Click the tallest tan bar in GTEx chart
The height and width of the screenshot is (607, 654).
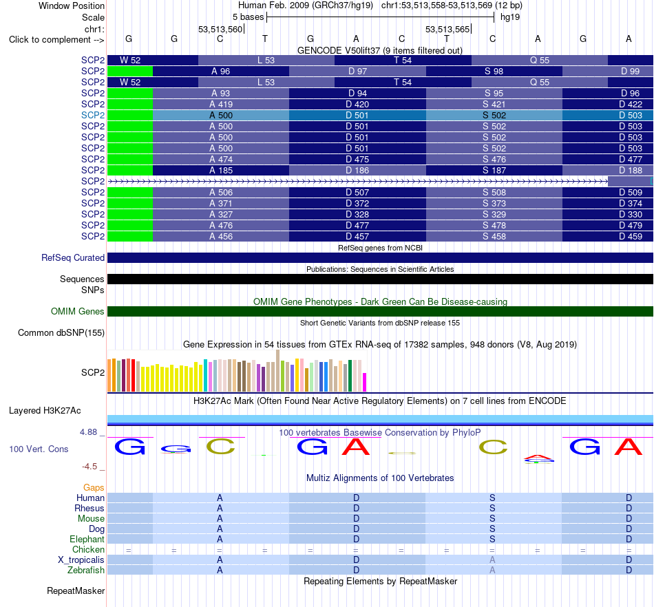coord(278,371)
